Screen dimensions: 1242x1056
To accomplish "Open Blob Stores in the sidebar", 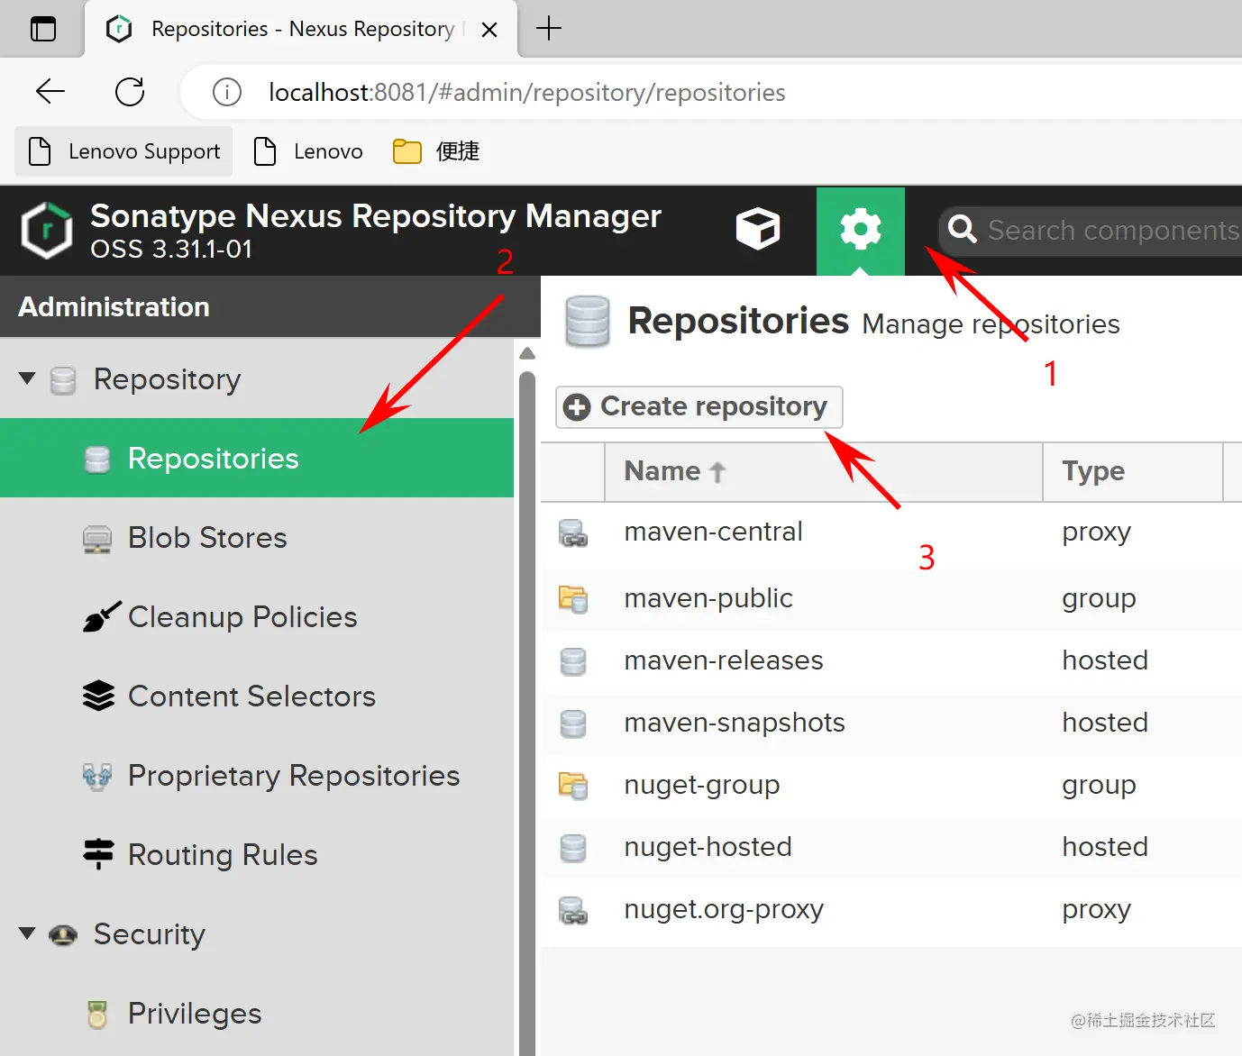I will pos(206,538).
